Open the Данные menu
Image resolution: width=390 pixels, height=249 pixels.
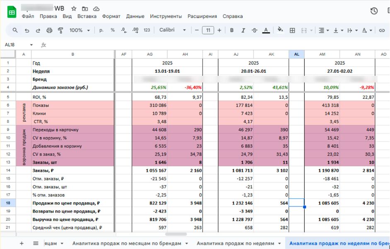135,16
